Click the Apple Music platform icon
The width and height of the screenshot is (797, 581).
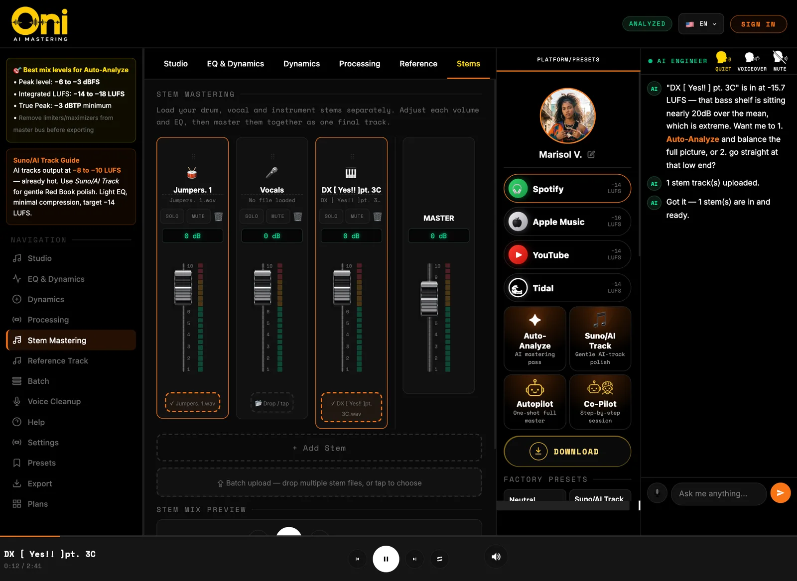518,222
